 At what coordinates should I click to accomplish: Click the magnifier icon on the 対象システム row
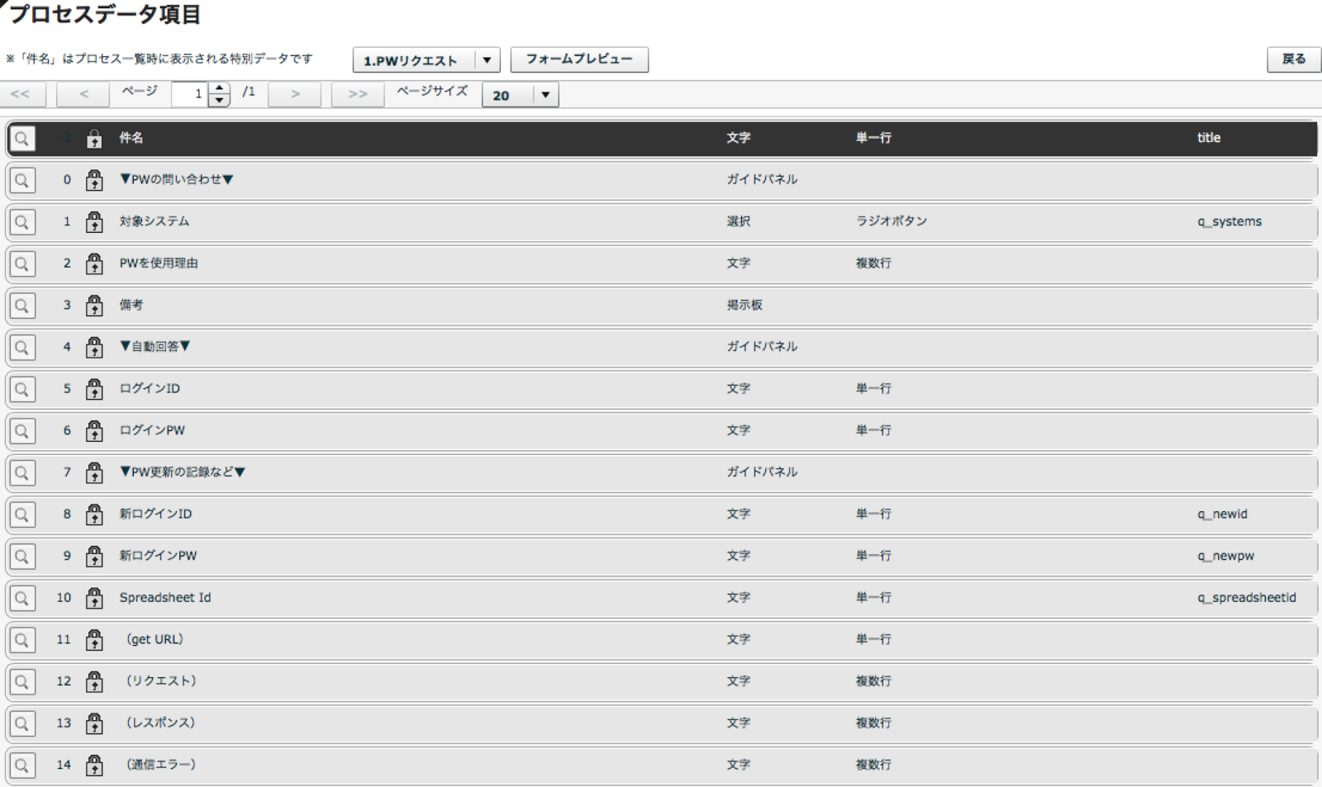point(22,221)
